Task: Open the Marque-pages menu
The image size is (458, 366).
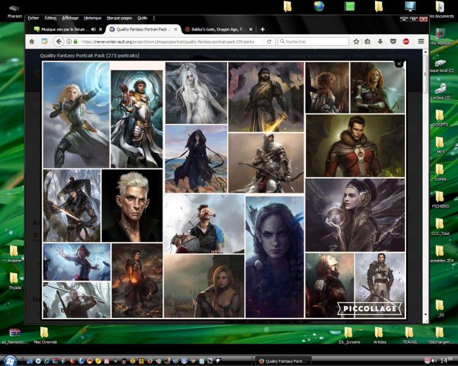Action: [x=119, y=18]
